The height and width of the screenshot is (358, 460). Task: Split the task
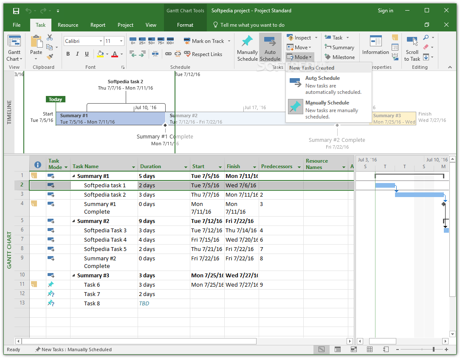tap(155, 54)
